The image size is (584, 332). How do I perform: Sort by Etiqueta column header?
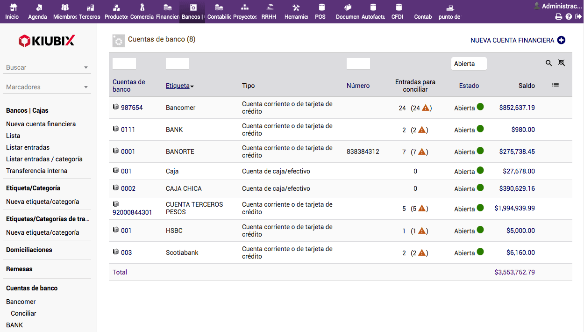(178, 86)
